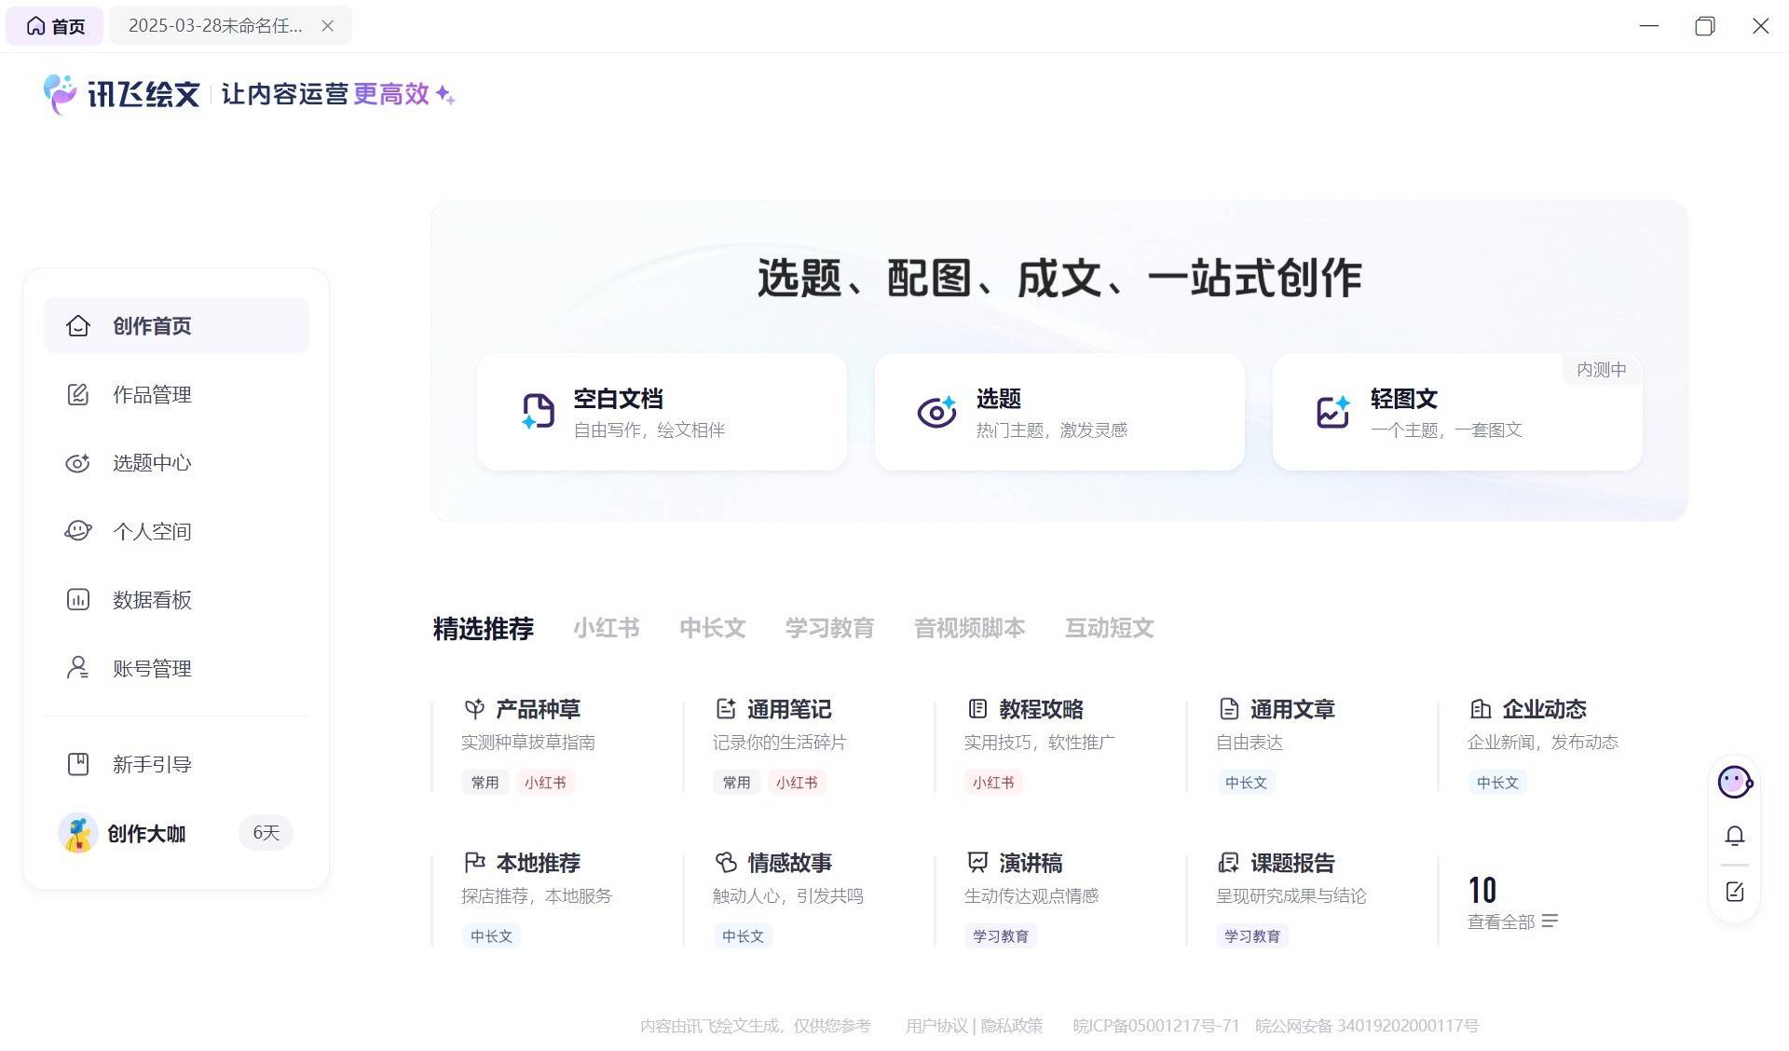Open 新手引导 in sidebar
Image resolution: width=1789 pixels, height=1051 pixels.
(176, 764)
